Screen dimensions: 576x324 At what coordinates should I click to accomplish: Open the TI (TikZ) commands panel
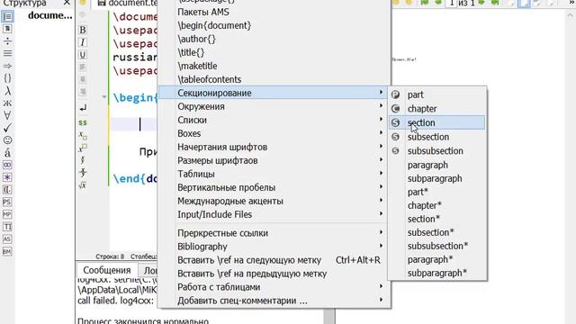7,227
